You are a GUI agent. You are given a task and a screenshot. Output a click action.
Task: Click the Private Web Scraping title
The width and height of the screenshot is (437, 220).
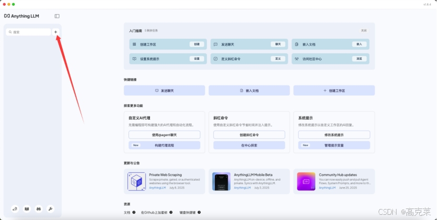(165, 175)
